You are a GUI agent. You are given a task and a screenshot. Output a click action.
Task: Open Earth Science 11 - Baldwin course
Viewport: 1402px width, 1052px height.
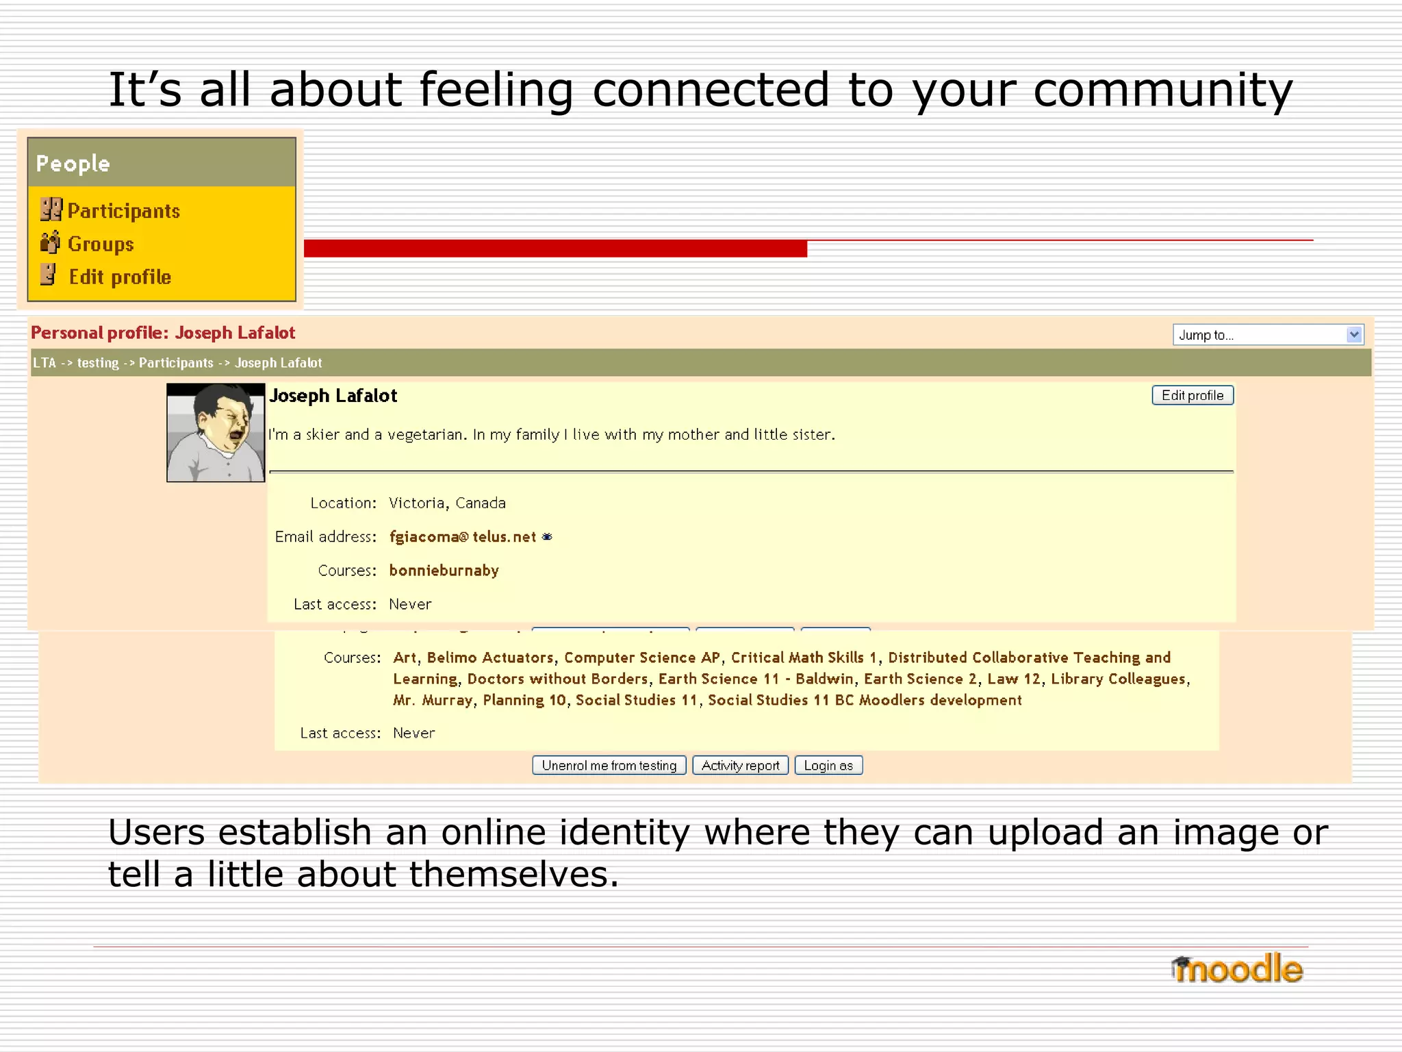pos(756,679)
